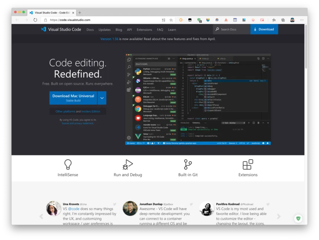Screen dimensions: 319x240
Task: Click the VS Code editor hero screenshot
Action: coord(198,99)
